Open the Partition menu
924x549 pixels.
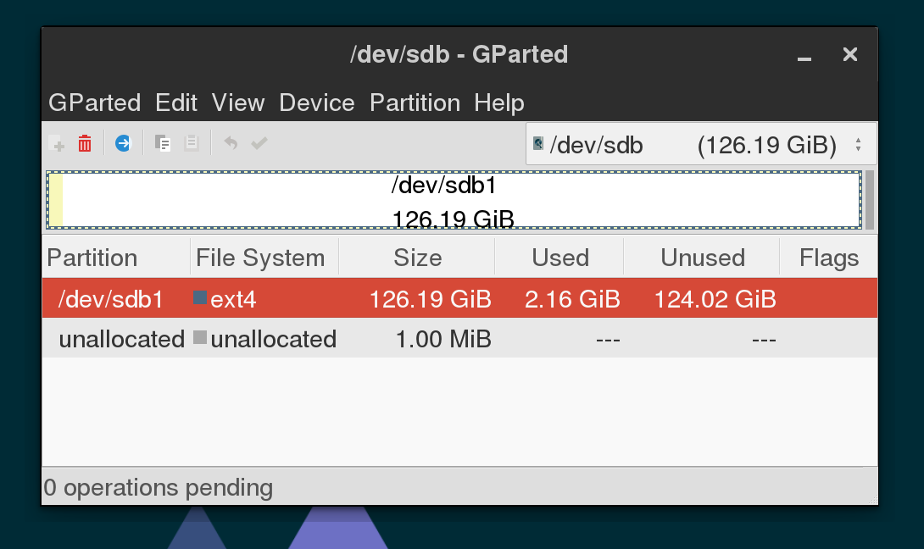pos(415,103)
